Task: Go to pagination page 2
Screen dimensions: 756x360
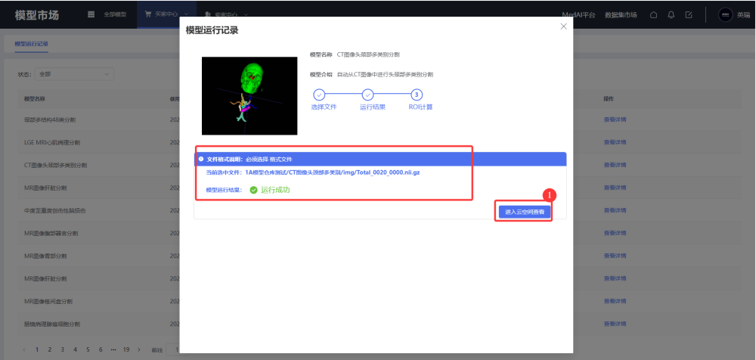Action: (x=50, y=349)
